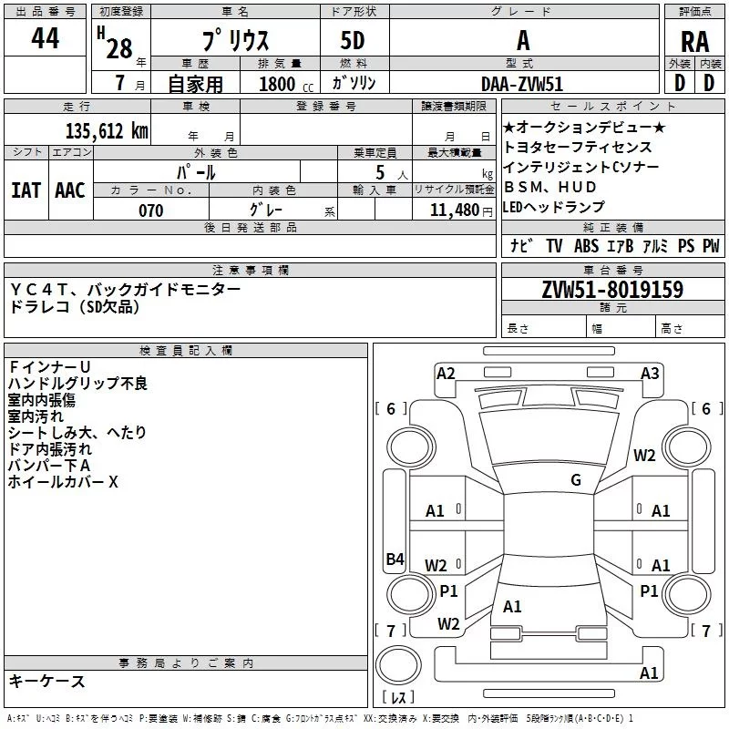This screenshot has height=729, width=729.
Task: Select the ハンドルグリップ不良 note
Action: pos(77,383)
